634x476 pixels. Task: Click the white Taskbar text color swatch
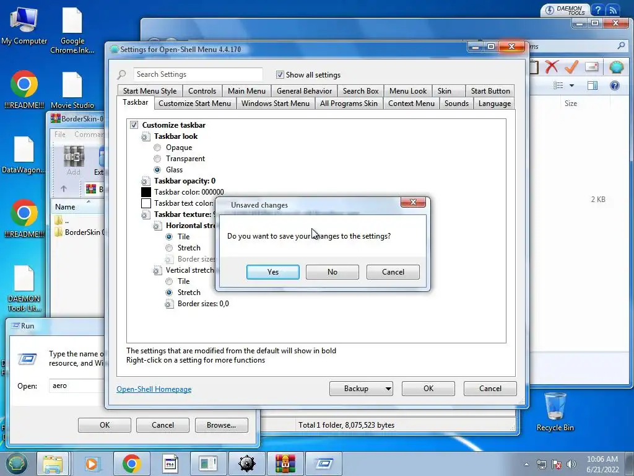click(146, 203)
